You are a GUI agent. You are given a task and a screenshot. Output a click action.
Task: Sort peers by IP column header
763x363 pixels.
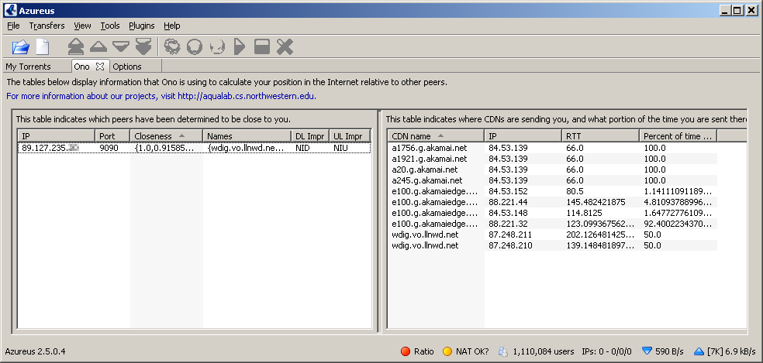click(x=57, y=136)
